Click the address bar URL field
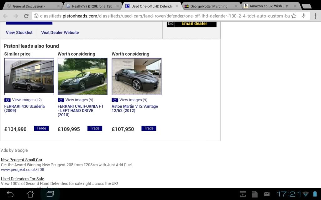The width and height of the screenshot is (321, 200). click(x=165, y=16)
